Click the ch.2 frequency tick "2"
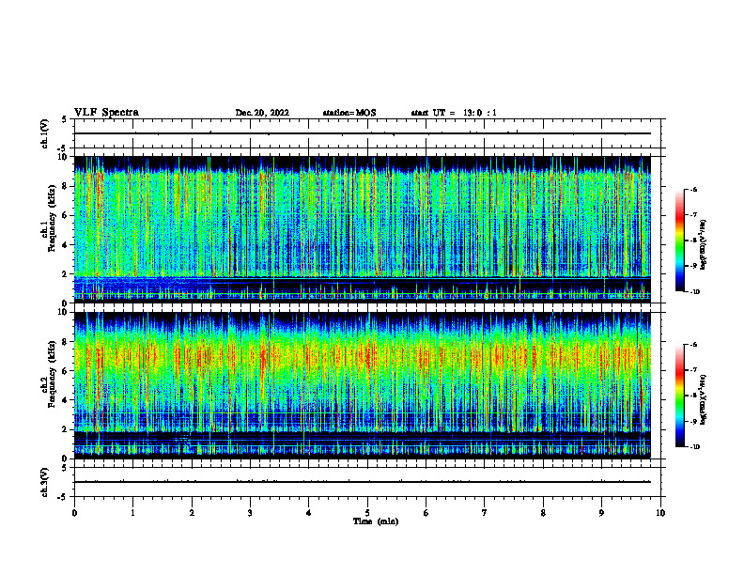This screenshot has width=744, height=575. coord(65,429)
